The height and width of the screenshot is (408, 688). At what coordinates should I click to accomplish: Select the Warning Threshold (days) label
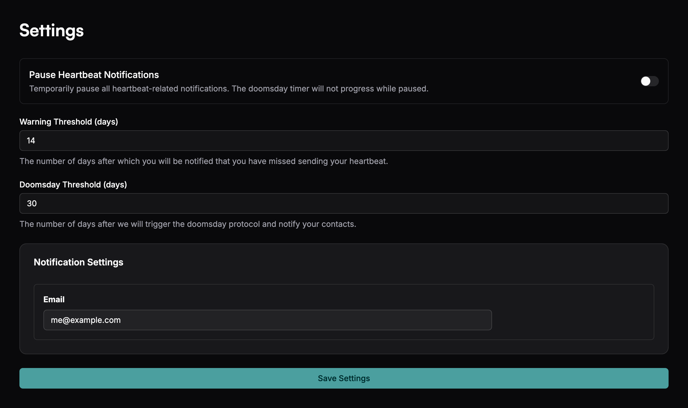(69, 122)
